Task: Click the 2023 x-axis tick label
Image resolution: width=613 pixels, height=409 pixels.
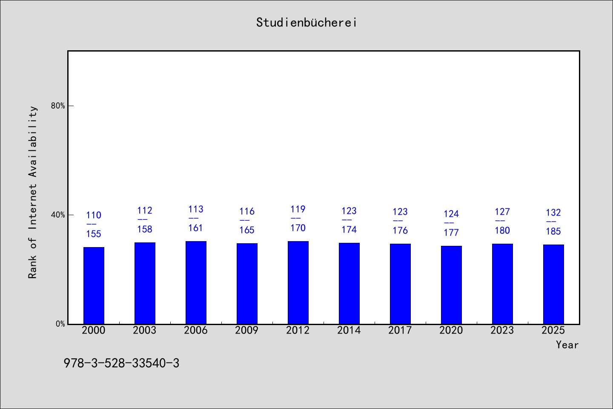Action: [502, 330]
